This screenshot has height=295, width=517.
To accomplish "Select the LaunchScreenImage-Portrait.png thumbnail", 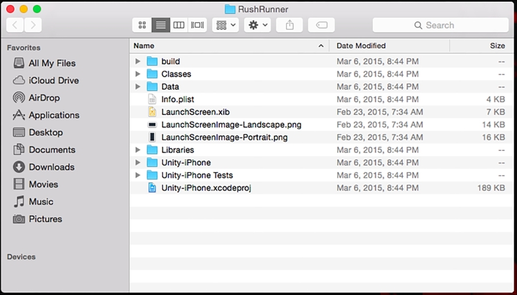I will tap(152, 137).
